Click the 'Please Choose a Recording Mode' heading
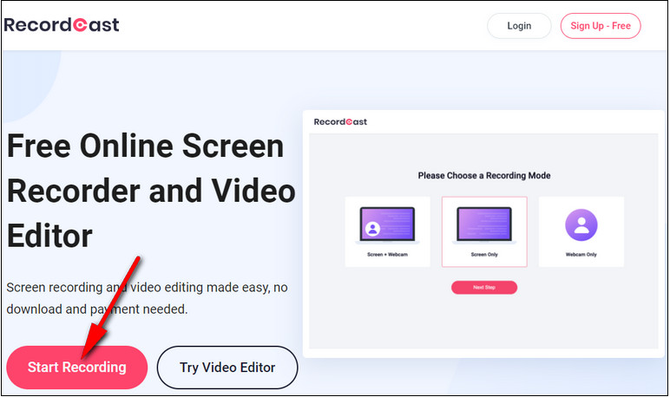670x397 pixels. coord(483,176)
